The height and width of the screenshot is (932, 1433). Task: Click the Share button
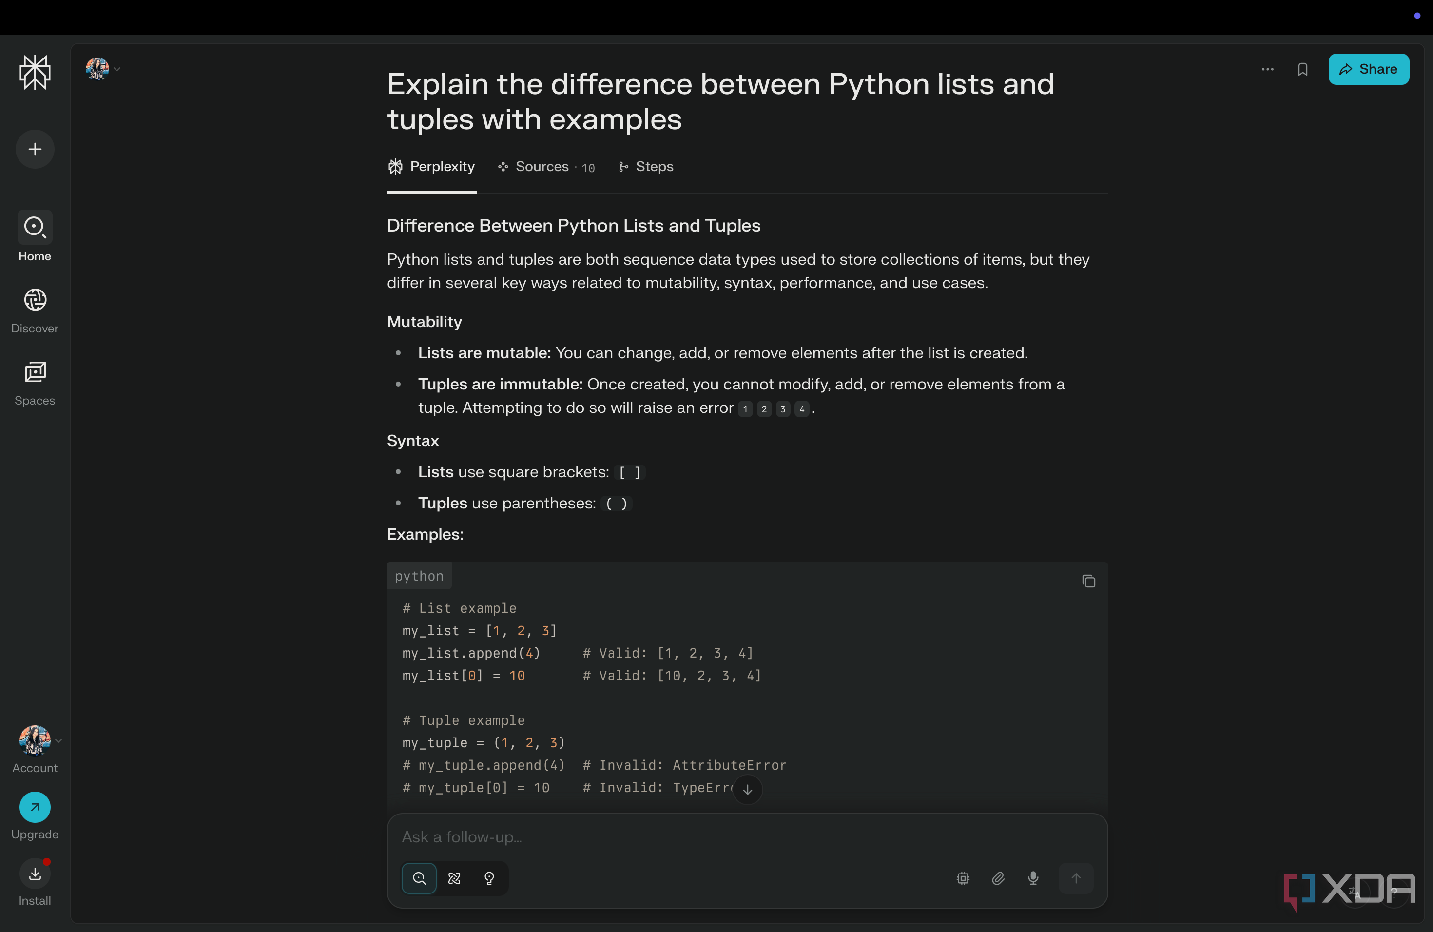coord(1368,69)
